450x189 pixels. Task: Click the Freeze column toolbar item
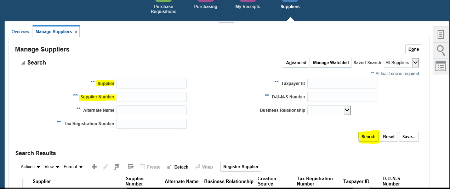tap(150, 167)
